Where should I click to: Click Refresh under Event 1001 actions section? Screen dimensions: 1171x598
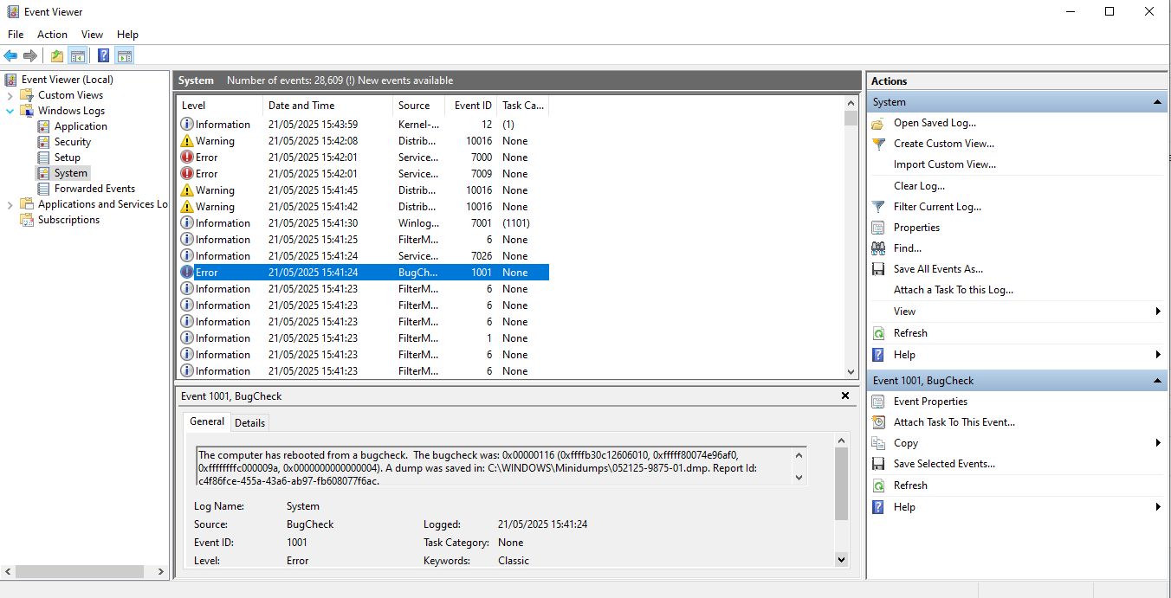[910, 485]
